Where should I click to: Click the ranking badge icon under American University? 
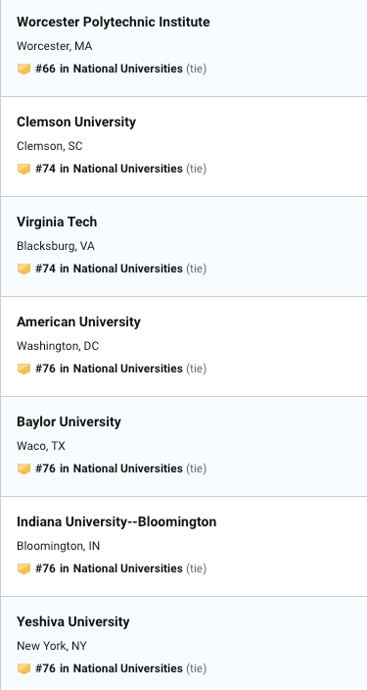click(x=23, y=369)
